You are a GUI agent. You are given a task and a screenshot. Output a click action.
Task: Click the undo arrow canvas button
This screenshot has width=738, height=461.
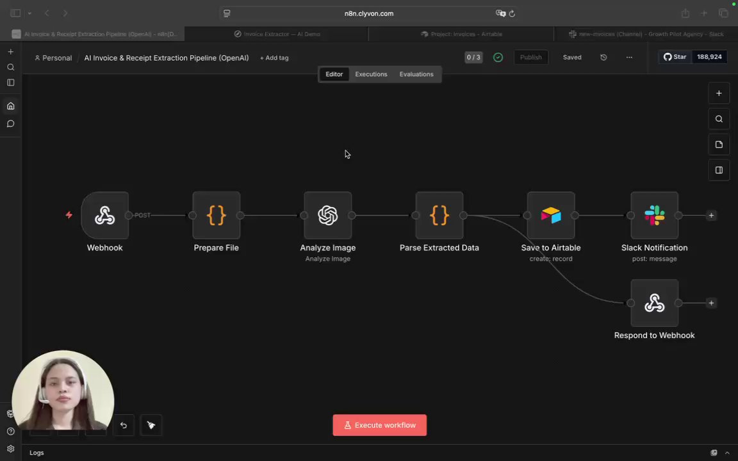123,425
